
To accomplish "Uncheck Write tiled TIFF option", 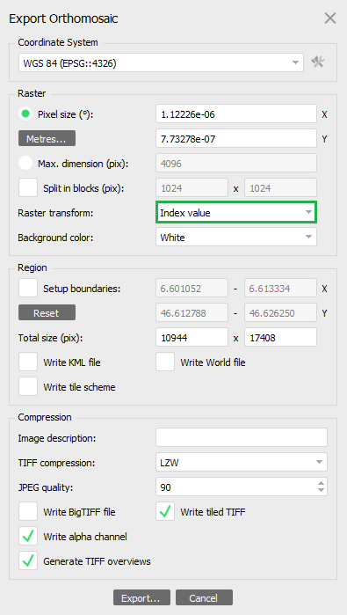I will pyautogui.click(x=165, y=511).
